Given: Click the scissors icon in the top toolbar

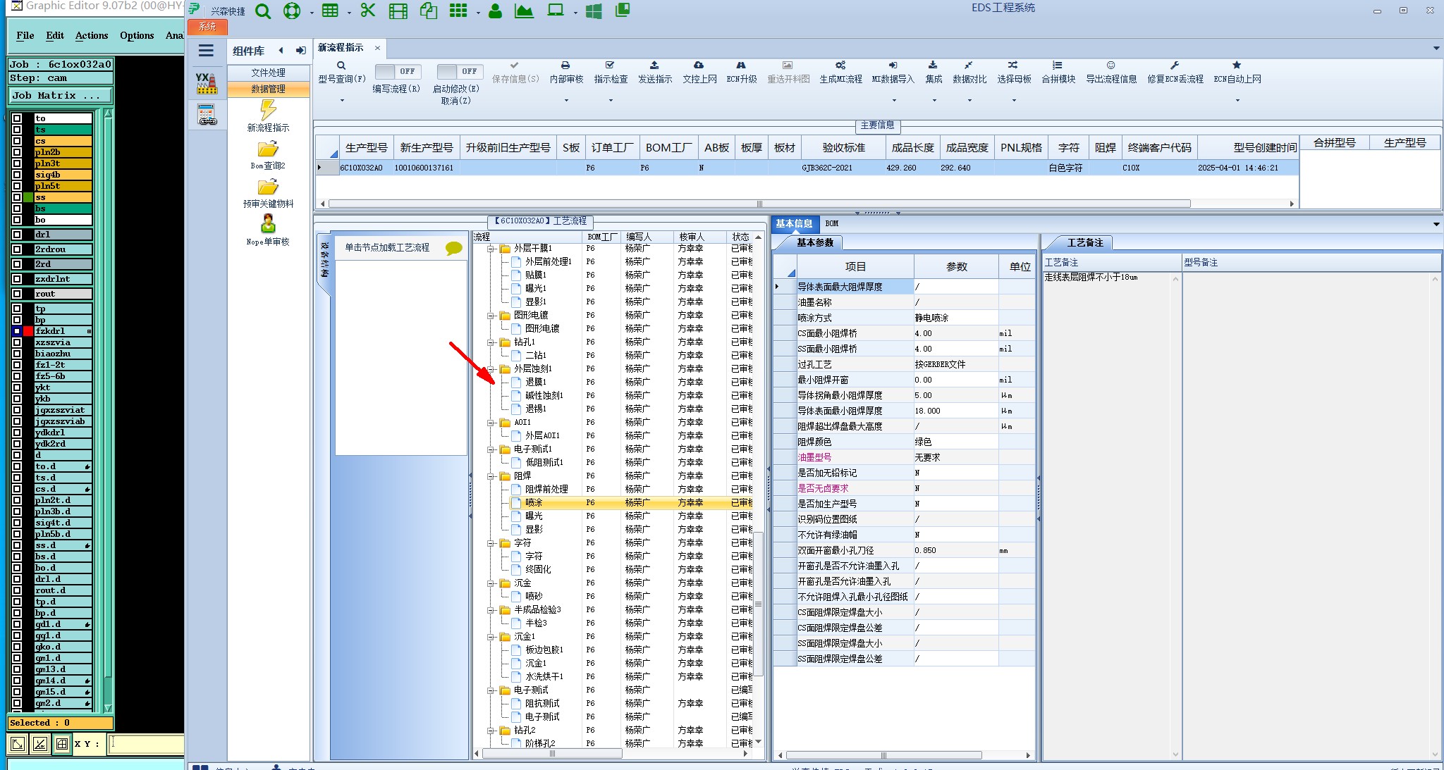Looking at the screenshot, I should [x=367, y=11].
